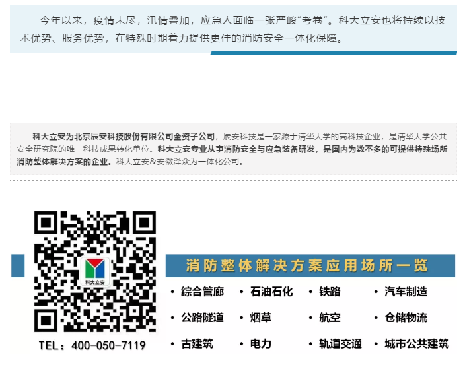Choose the 公路隧道 item
This screenshot has width=465, height=369.
click(202, 318)
